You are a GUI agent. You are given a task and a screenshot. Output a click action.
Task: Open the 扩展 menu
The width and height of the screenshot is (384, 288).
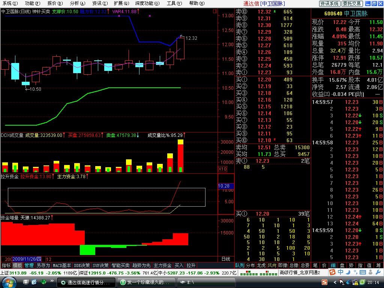[x=121, y=3]
